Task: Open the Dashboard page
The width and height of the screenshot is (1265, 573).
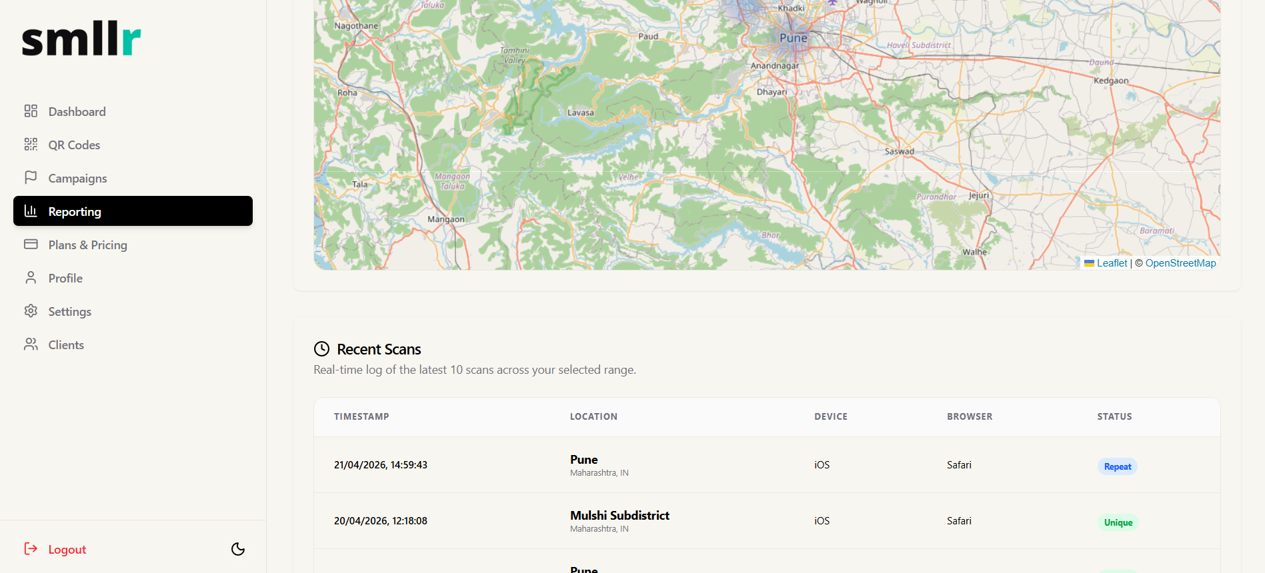Action: tap(133, 111)
